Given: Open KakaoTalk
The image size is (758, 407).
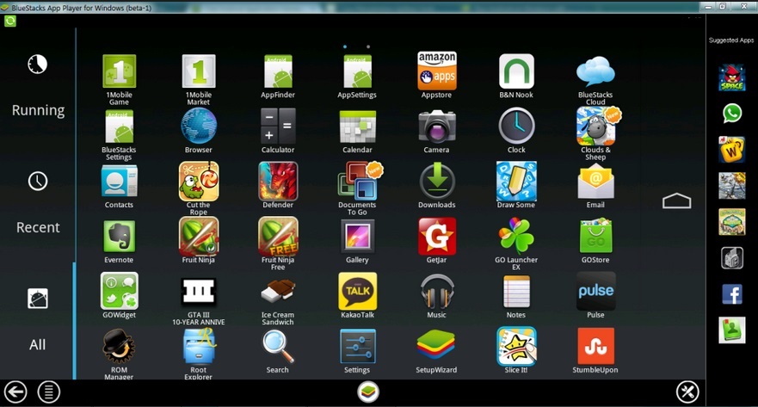Looking at the screenshot, I should coord(357,291).
